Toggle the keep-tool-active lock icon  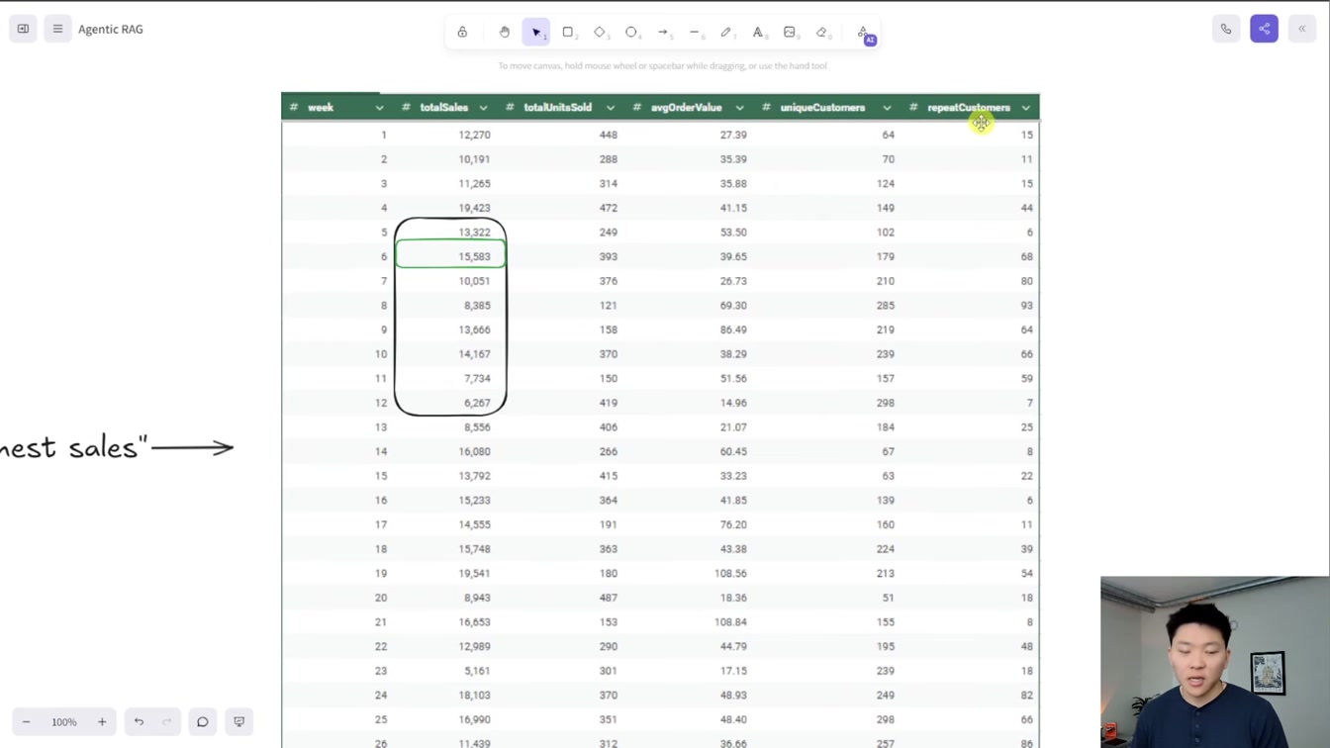(x=462, y=32)
